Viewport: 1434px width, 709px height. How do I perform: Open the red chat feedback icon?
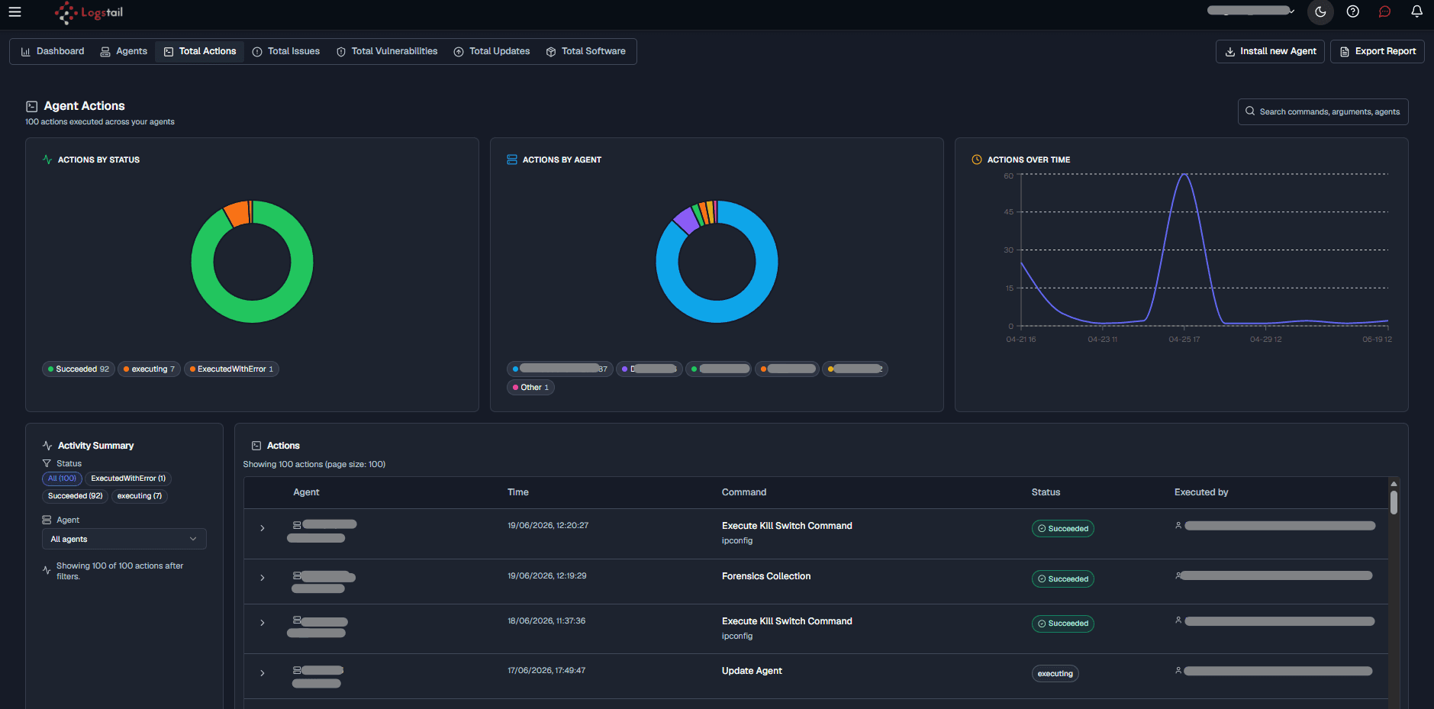pyautogui.click(x=1384, y=11)
